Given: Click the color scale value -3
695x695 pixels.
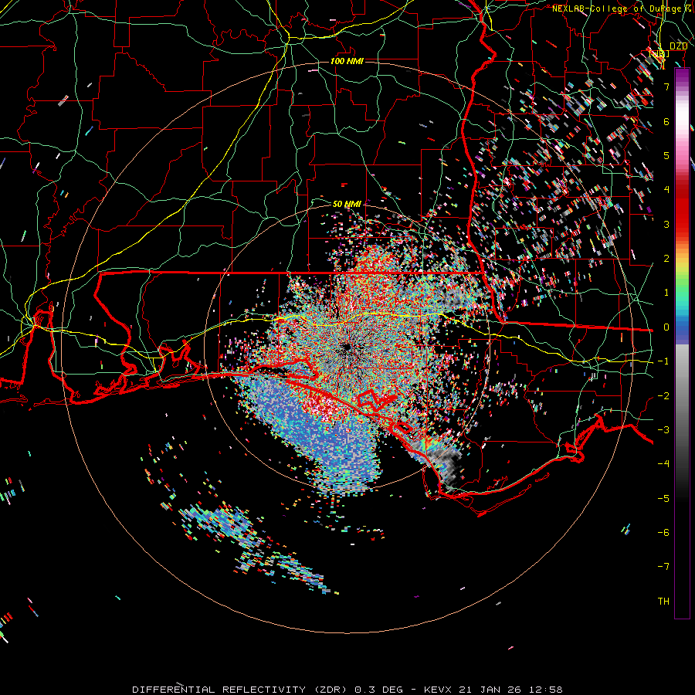Looking at the screenshot, I should pyautogui.click(x=663, y=430).
